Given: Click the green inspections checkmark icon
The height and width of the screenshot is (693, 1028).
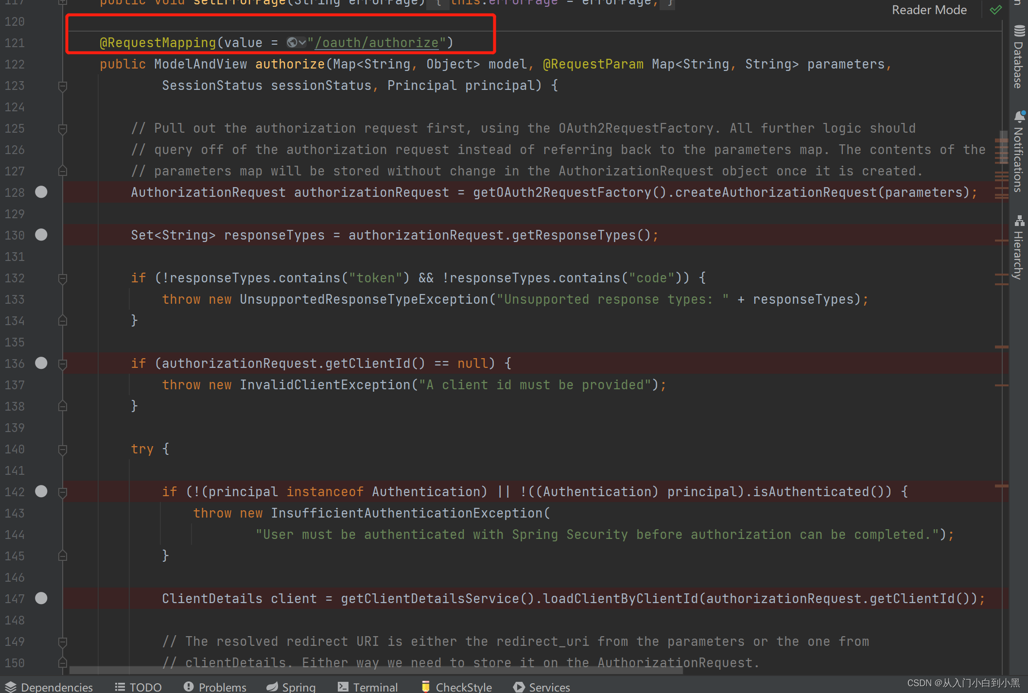Looking at the screenshot, I should pyautogui.click(x=996, y=10).
